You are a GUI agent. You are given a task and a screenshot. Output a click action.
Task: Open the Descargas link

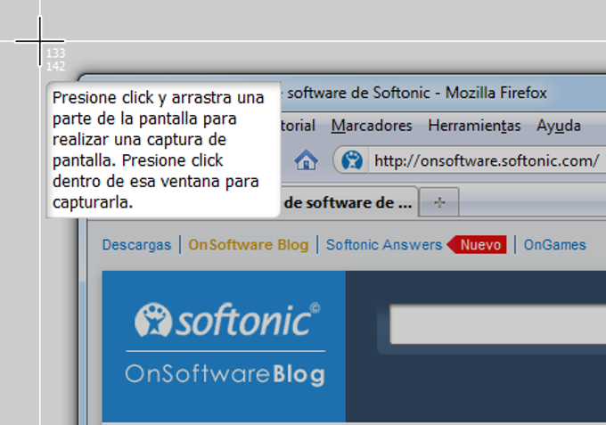136,245
